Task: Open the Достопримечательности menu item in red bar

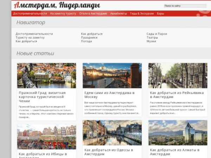Action: 30,14
